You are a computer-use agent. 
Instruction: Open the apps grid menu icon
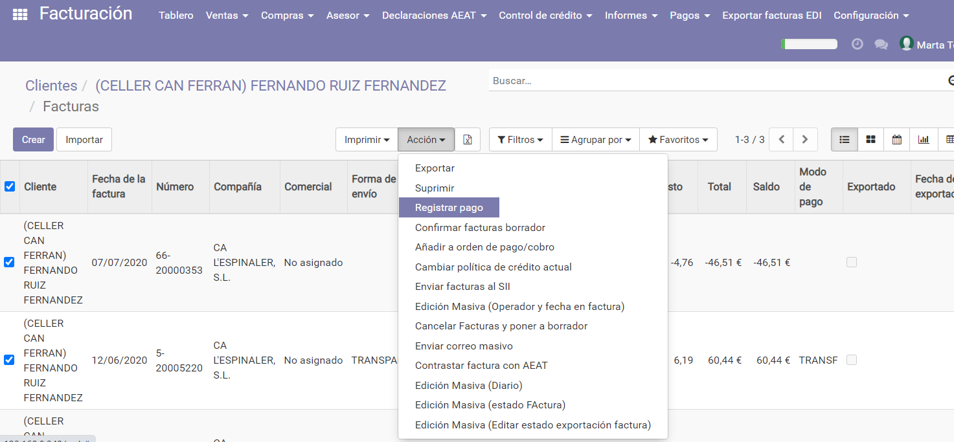[20, 15]
